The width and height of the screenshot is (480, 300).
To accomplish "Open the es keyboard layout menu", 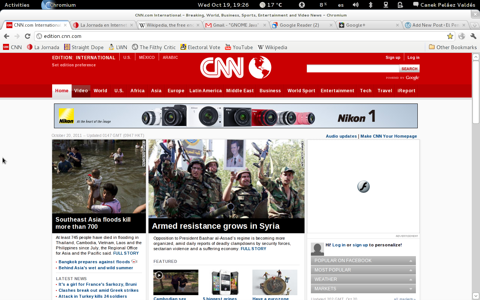I will click(340, 5).
